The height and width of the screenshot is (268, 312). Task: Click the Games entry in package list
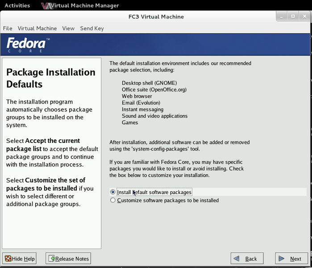130,122
